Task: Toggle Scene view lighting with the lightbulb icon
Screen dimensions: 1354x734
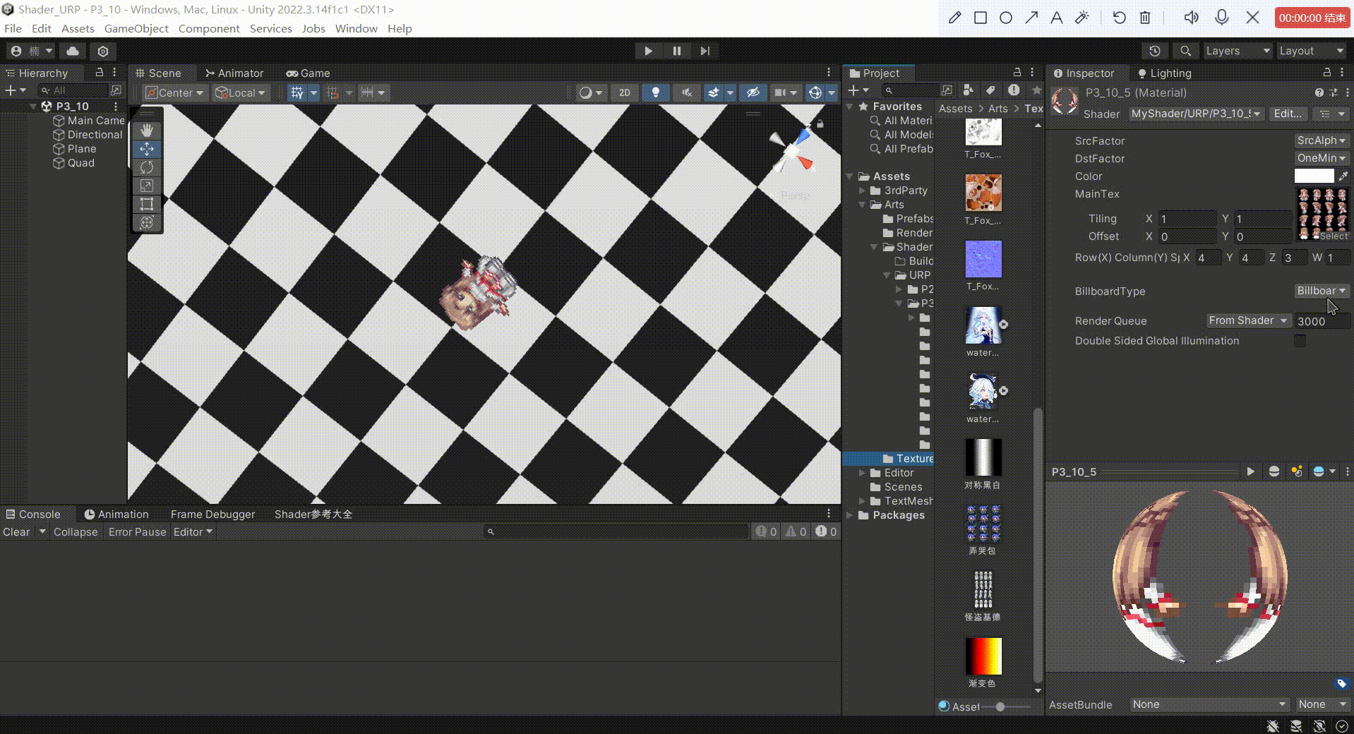Action: click(x=657, y=92)
